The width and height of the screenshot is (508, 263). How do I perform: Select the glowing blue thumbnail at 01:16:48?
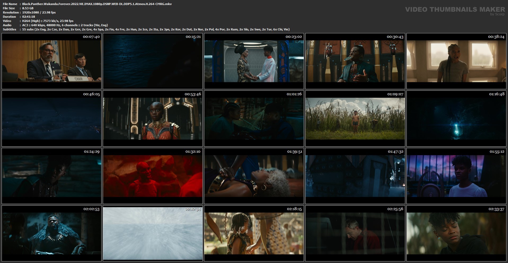click(456, 119)
